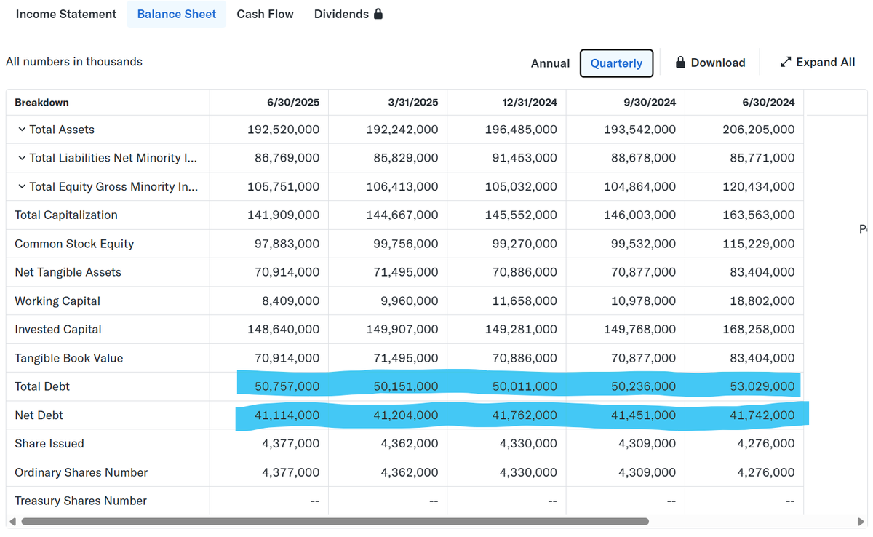The height and width of the screenshot is (537, 873).
Task: Click Total Assets value 206,205,000
Action: pos(758,130)
